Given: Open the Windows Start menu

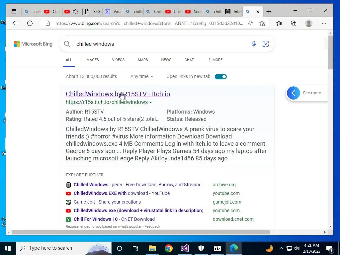Looking at the screenshot, I should click(x=8, y=248).
